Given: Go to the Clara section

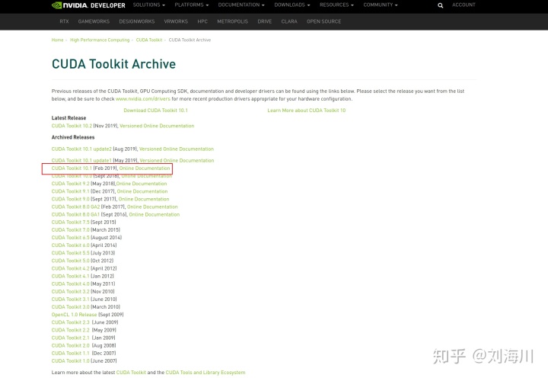Looking at the screenshot, I should click(x=289, y=21).
